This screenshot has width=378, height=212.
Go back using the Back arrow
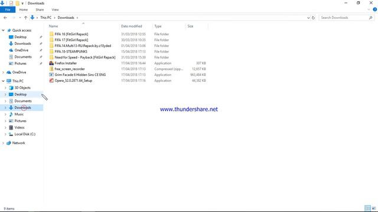coord(5,18)
